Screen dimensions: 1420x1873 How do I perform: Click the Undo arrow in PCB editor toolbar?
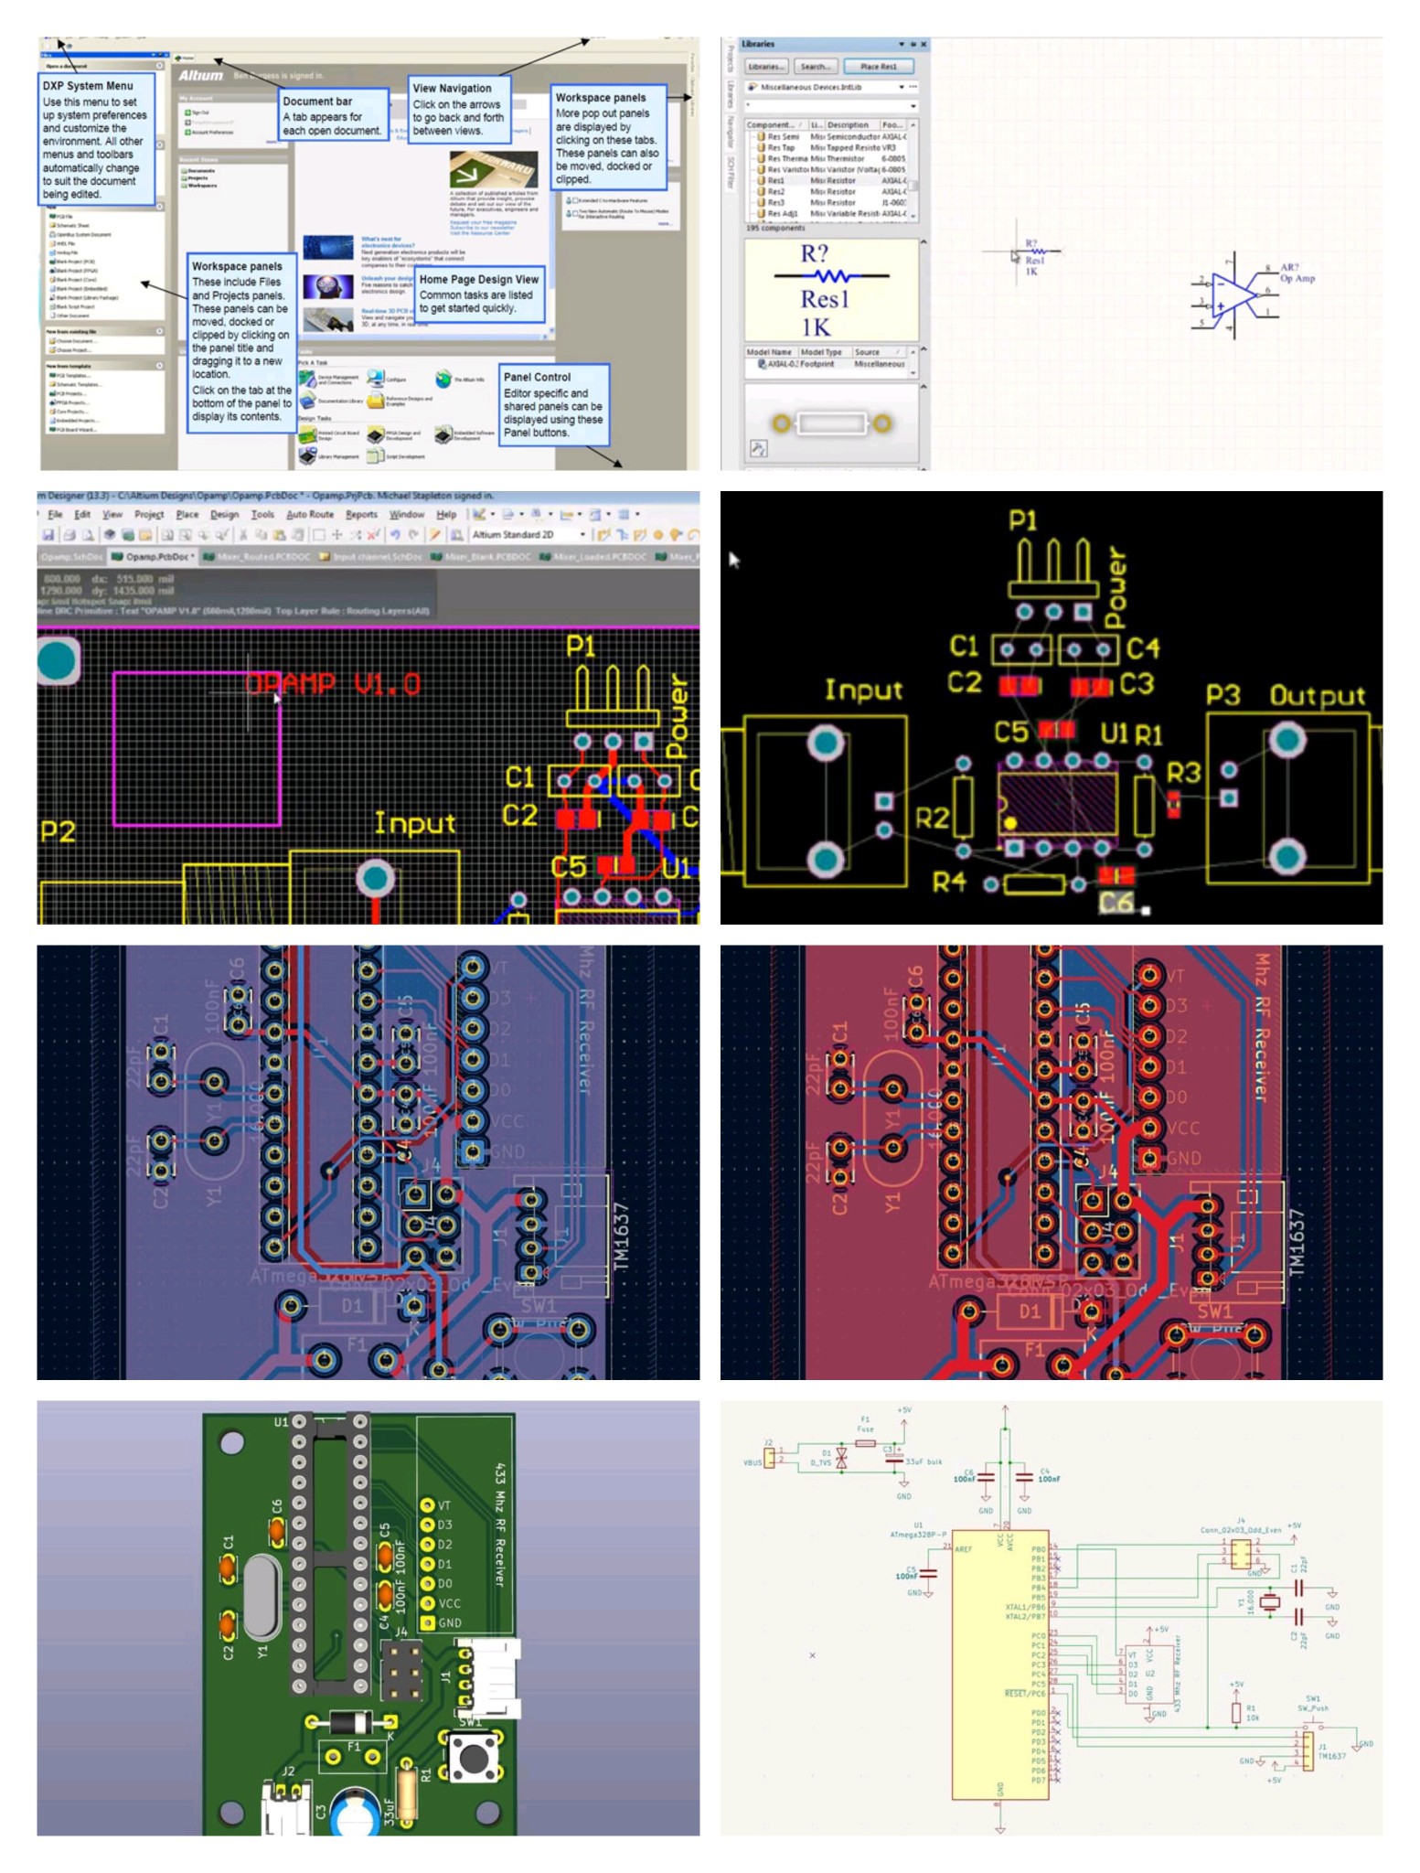coord(396,535)
